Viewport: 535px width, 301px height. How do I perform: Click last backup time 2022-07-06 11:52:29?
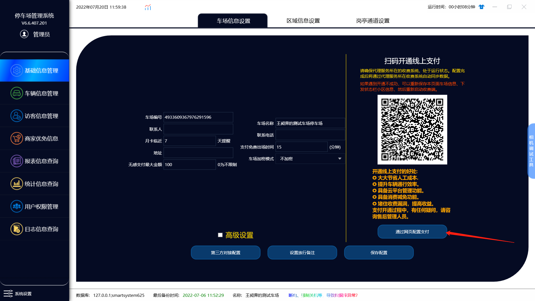203,295
